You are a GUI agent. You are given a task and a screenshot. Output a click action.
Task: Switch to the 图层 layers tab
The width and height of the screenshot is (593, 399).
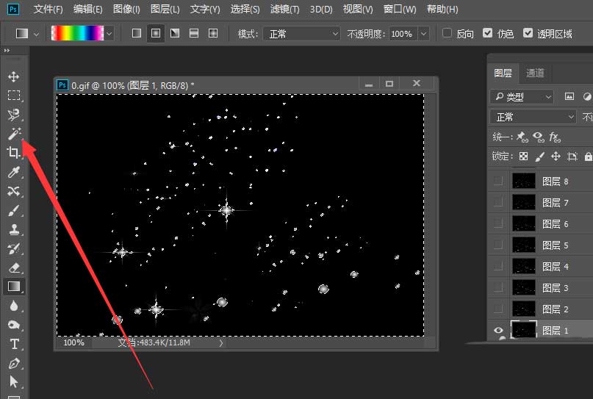pos(503,73)
